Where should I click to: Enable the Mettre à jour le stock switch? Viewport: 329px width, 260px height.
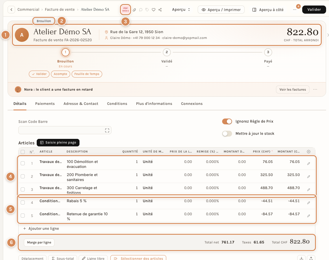(227, 134)
